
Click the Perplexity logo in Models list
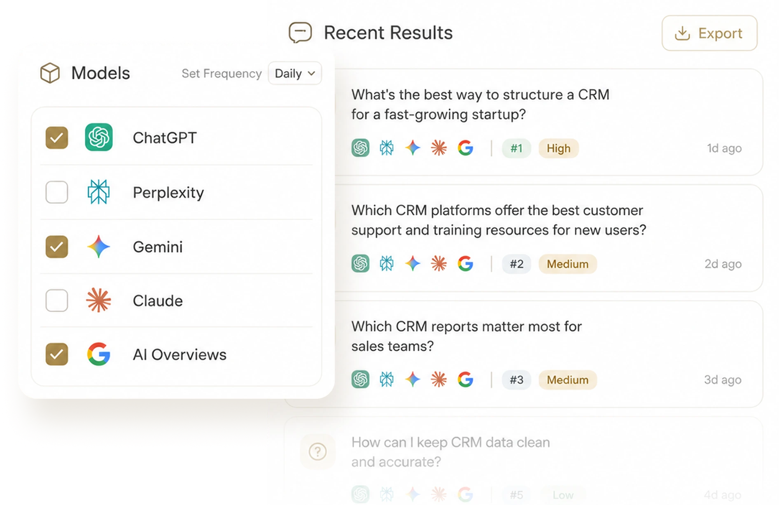pyautogui.click(x=98, y=192)
